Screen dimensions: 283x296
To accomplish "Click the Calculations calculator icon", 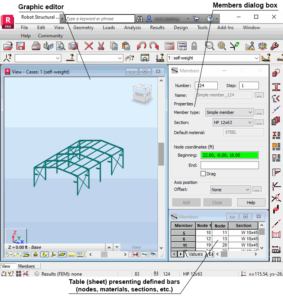I will tap(170, 46).
